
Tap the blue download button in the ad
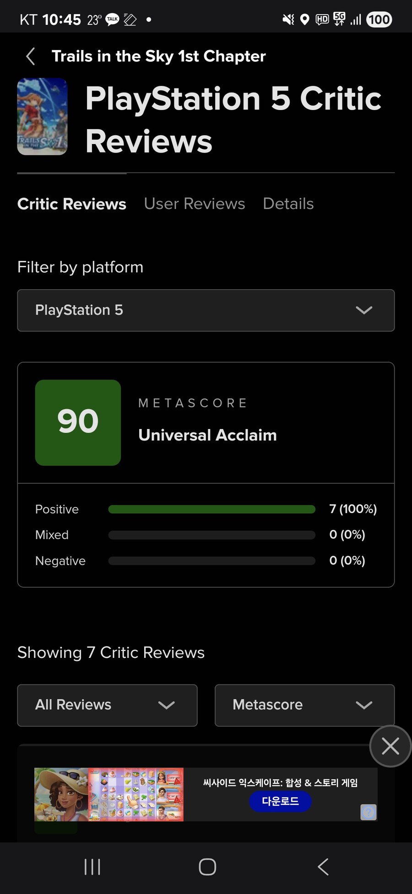pyautogui.click(x=280, y=801)
